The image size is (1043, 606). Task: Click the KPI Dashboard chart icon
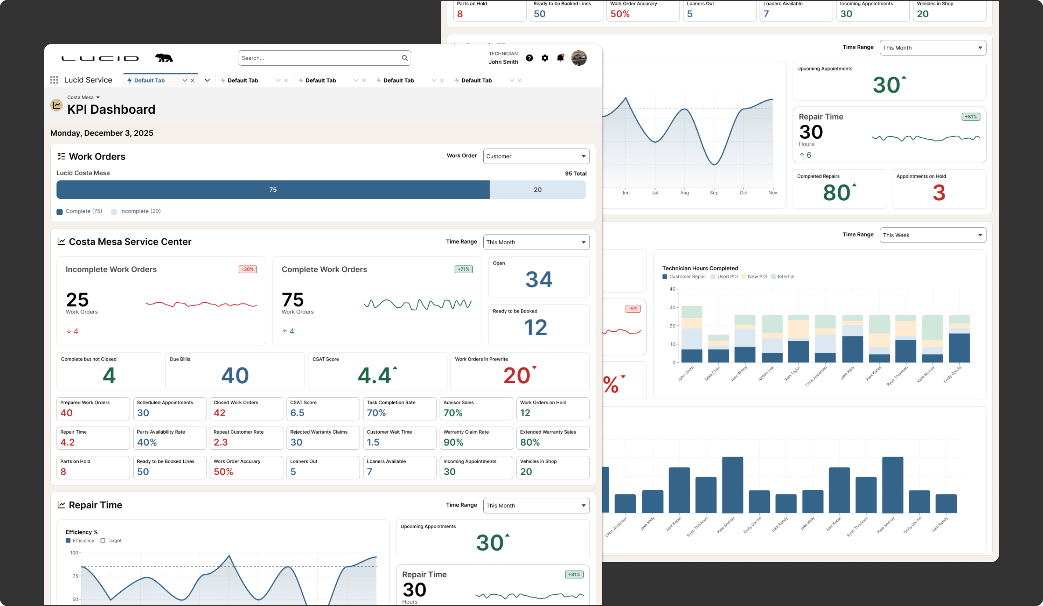pos(57,105)
